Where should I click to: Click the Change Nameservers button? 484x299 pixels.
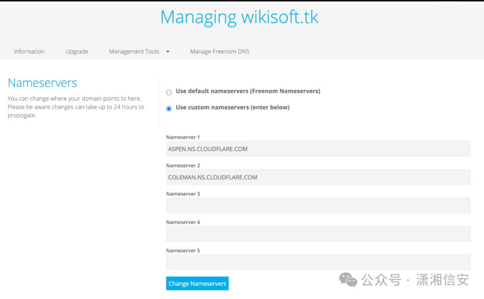[x=197, y=284]
